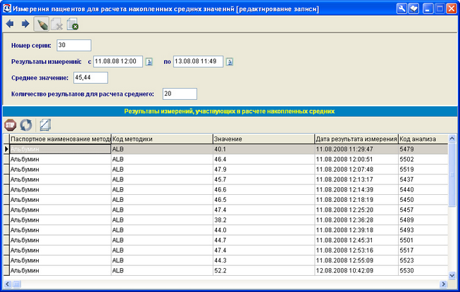Click the results count field showing 20
Viewport: 460px width, 292px height.
point(179,94)
